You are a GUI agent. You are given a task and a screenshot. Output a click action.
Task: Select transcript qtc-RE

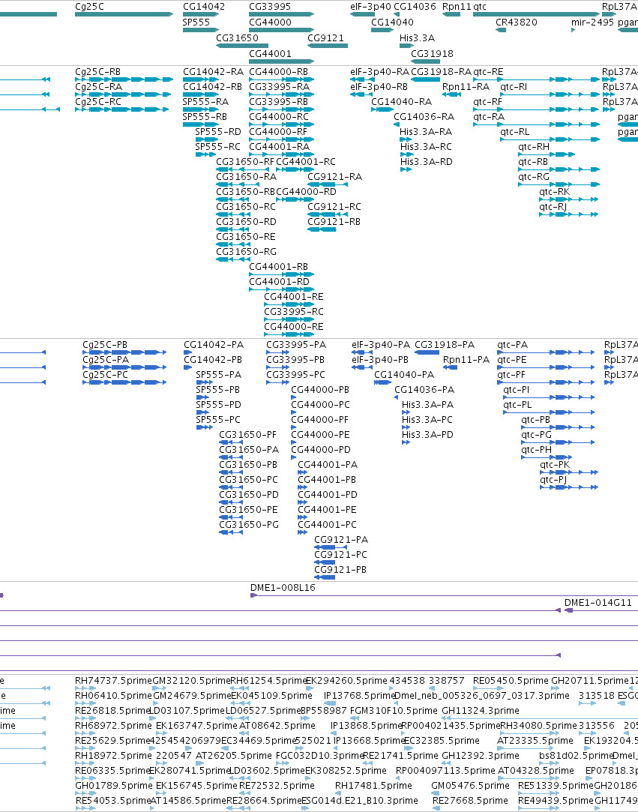pyautogui.click(x=488, y=72)
